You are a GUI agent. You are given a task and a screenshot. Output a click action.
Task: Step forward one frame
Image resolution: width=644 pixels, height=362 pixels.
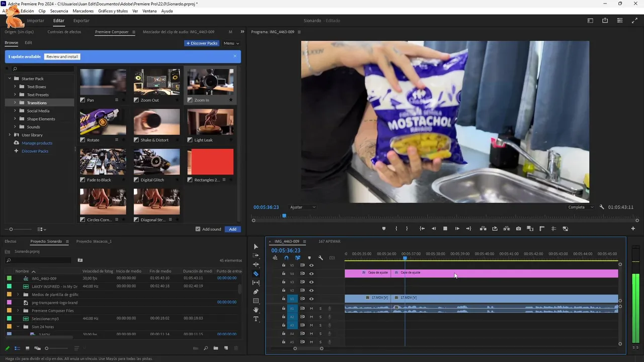[x=457, y=229]
